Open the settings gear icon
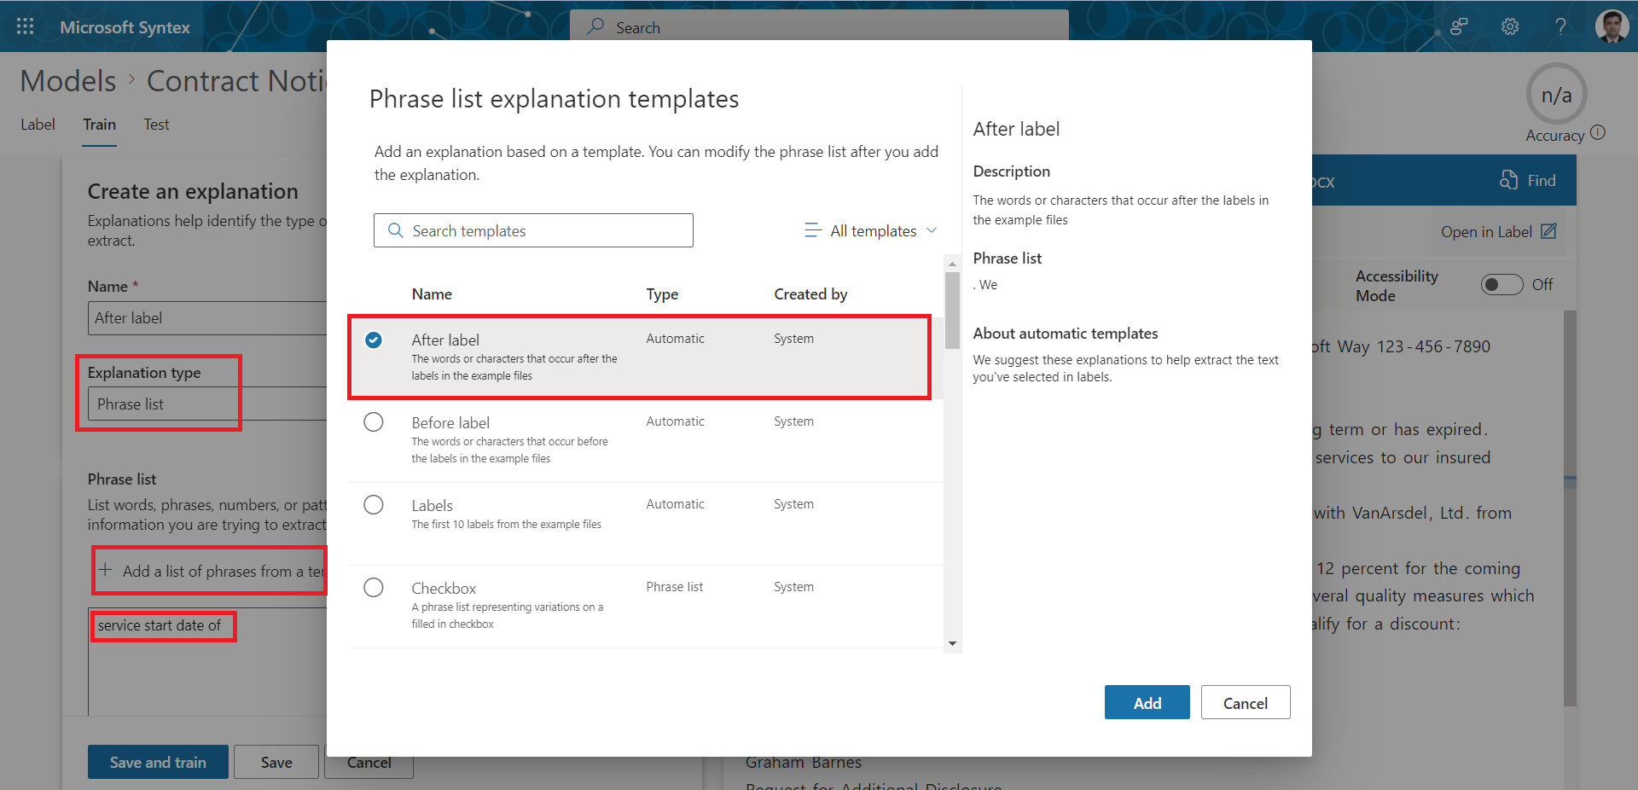 1510,26
